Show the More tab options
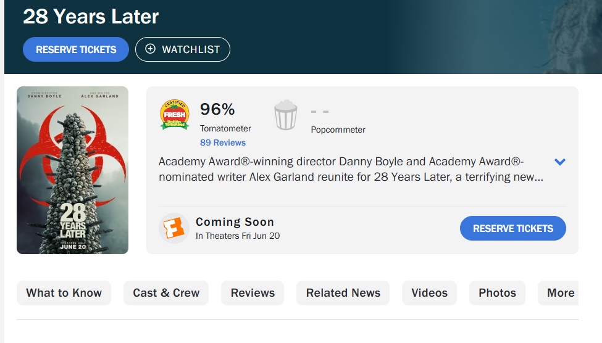The image size is (602, 343). tap(559, 293)
